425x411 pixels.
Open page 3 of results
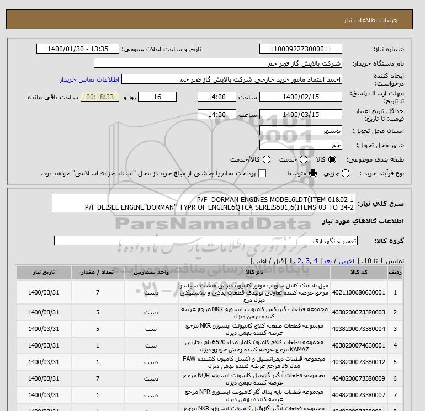click(x=307, y=261)
